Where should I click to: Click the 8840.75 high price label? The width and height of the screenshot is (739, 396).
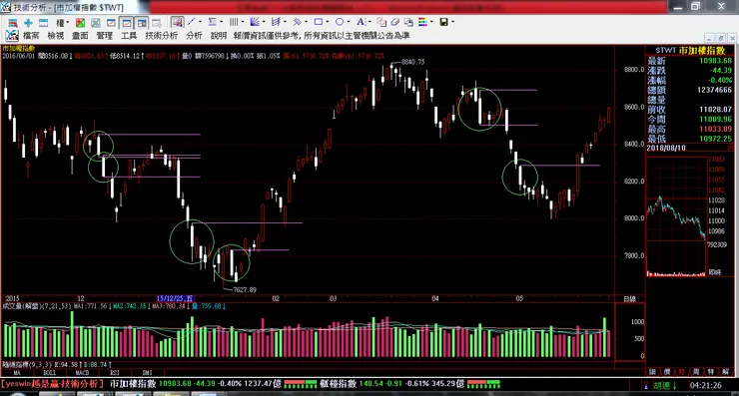(412, 62)
